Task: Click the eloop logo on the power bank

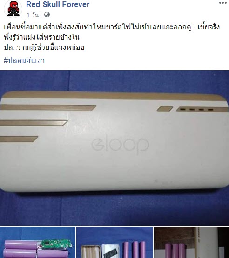Action: 120,145
